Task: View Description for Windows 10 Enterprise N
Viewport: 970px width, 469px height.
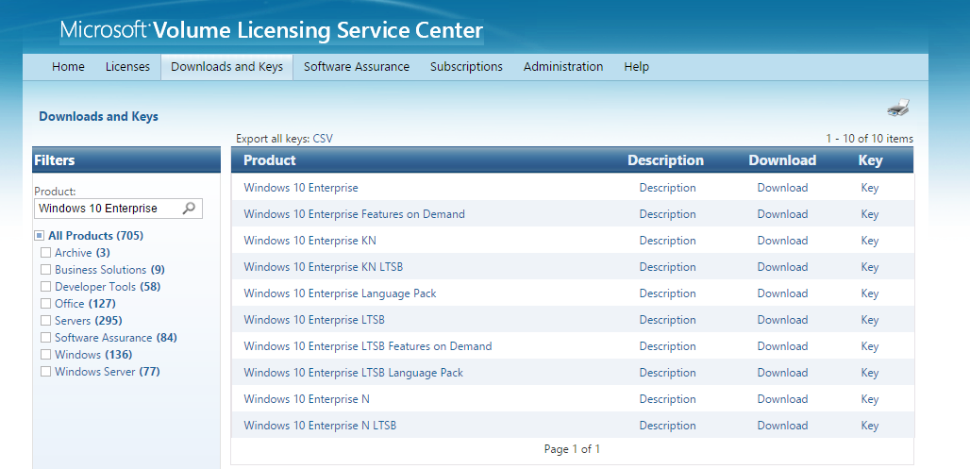Action: coord(667,399)
